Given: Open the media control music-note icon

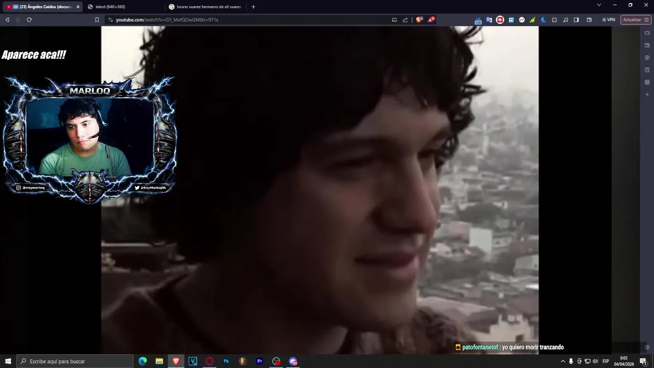Looking at the screenshot, I should [x=566, y=20].
